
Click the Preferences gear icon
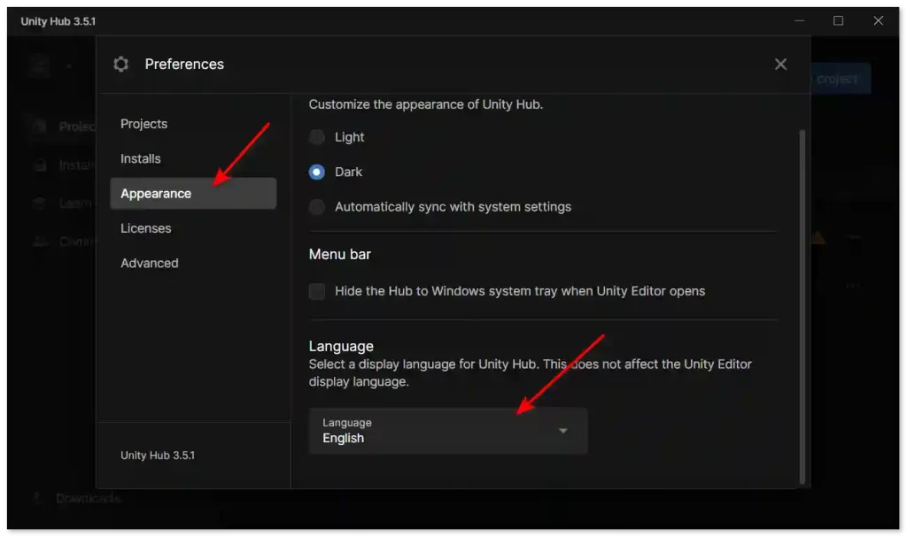121,64
